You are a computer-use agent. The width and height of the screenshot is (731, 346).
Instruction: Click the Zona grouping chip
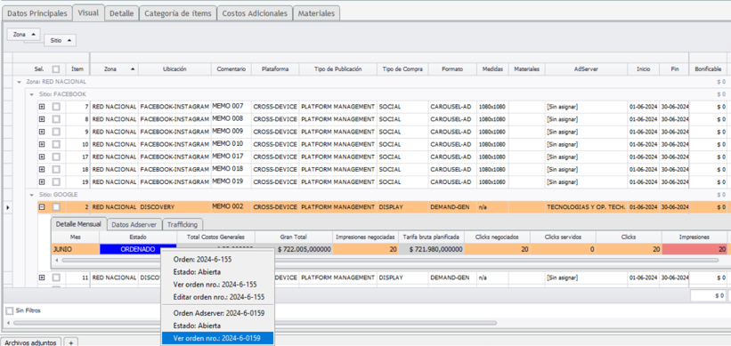tap(24, 35)
